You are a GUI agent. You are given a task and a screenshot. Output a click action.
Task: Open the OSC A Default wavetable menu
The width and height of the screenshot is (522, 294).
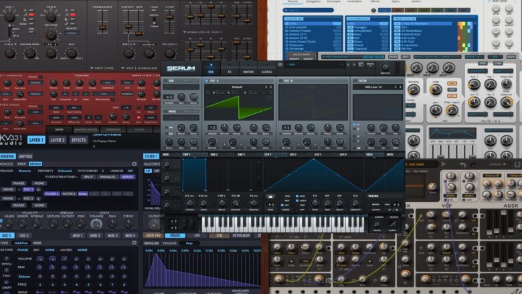coord(237,87)
